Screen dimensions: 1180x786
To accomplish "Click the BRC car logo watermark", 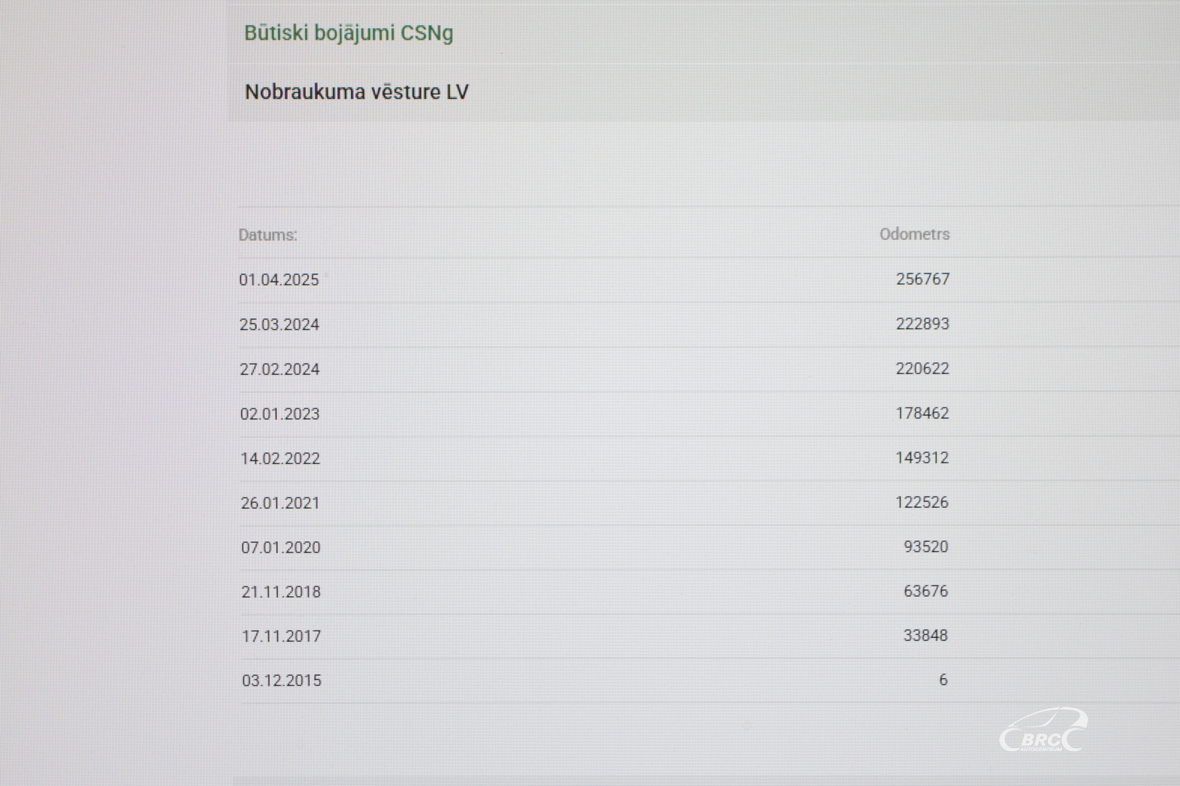I will (1043, 730).
